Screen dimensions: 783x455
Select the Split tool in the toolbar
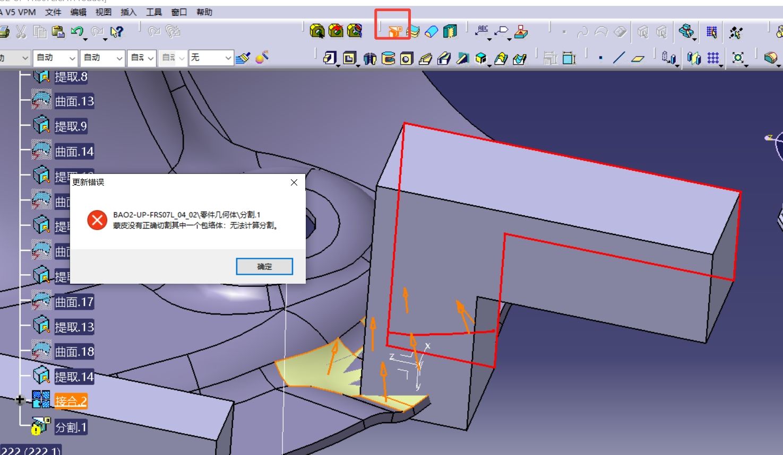pyautogui.click(x=394, y=31)
